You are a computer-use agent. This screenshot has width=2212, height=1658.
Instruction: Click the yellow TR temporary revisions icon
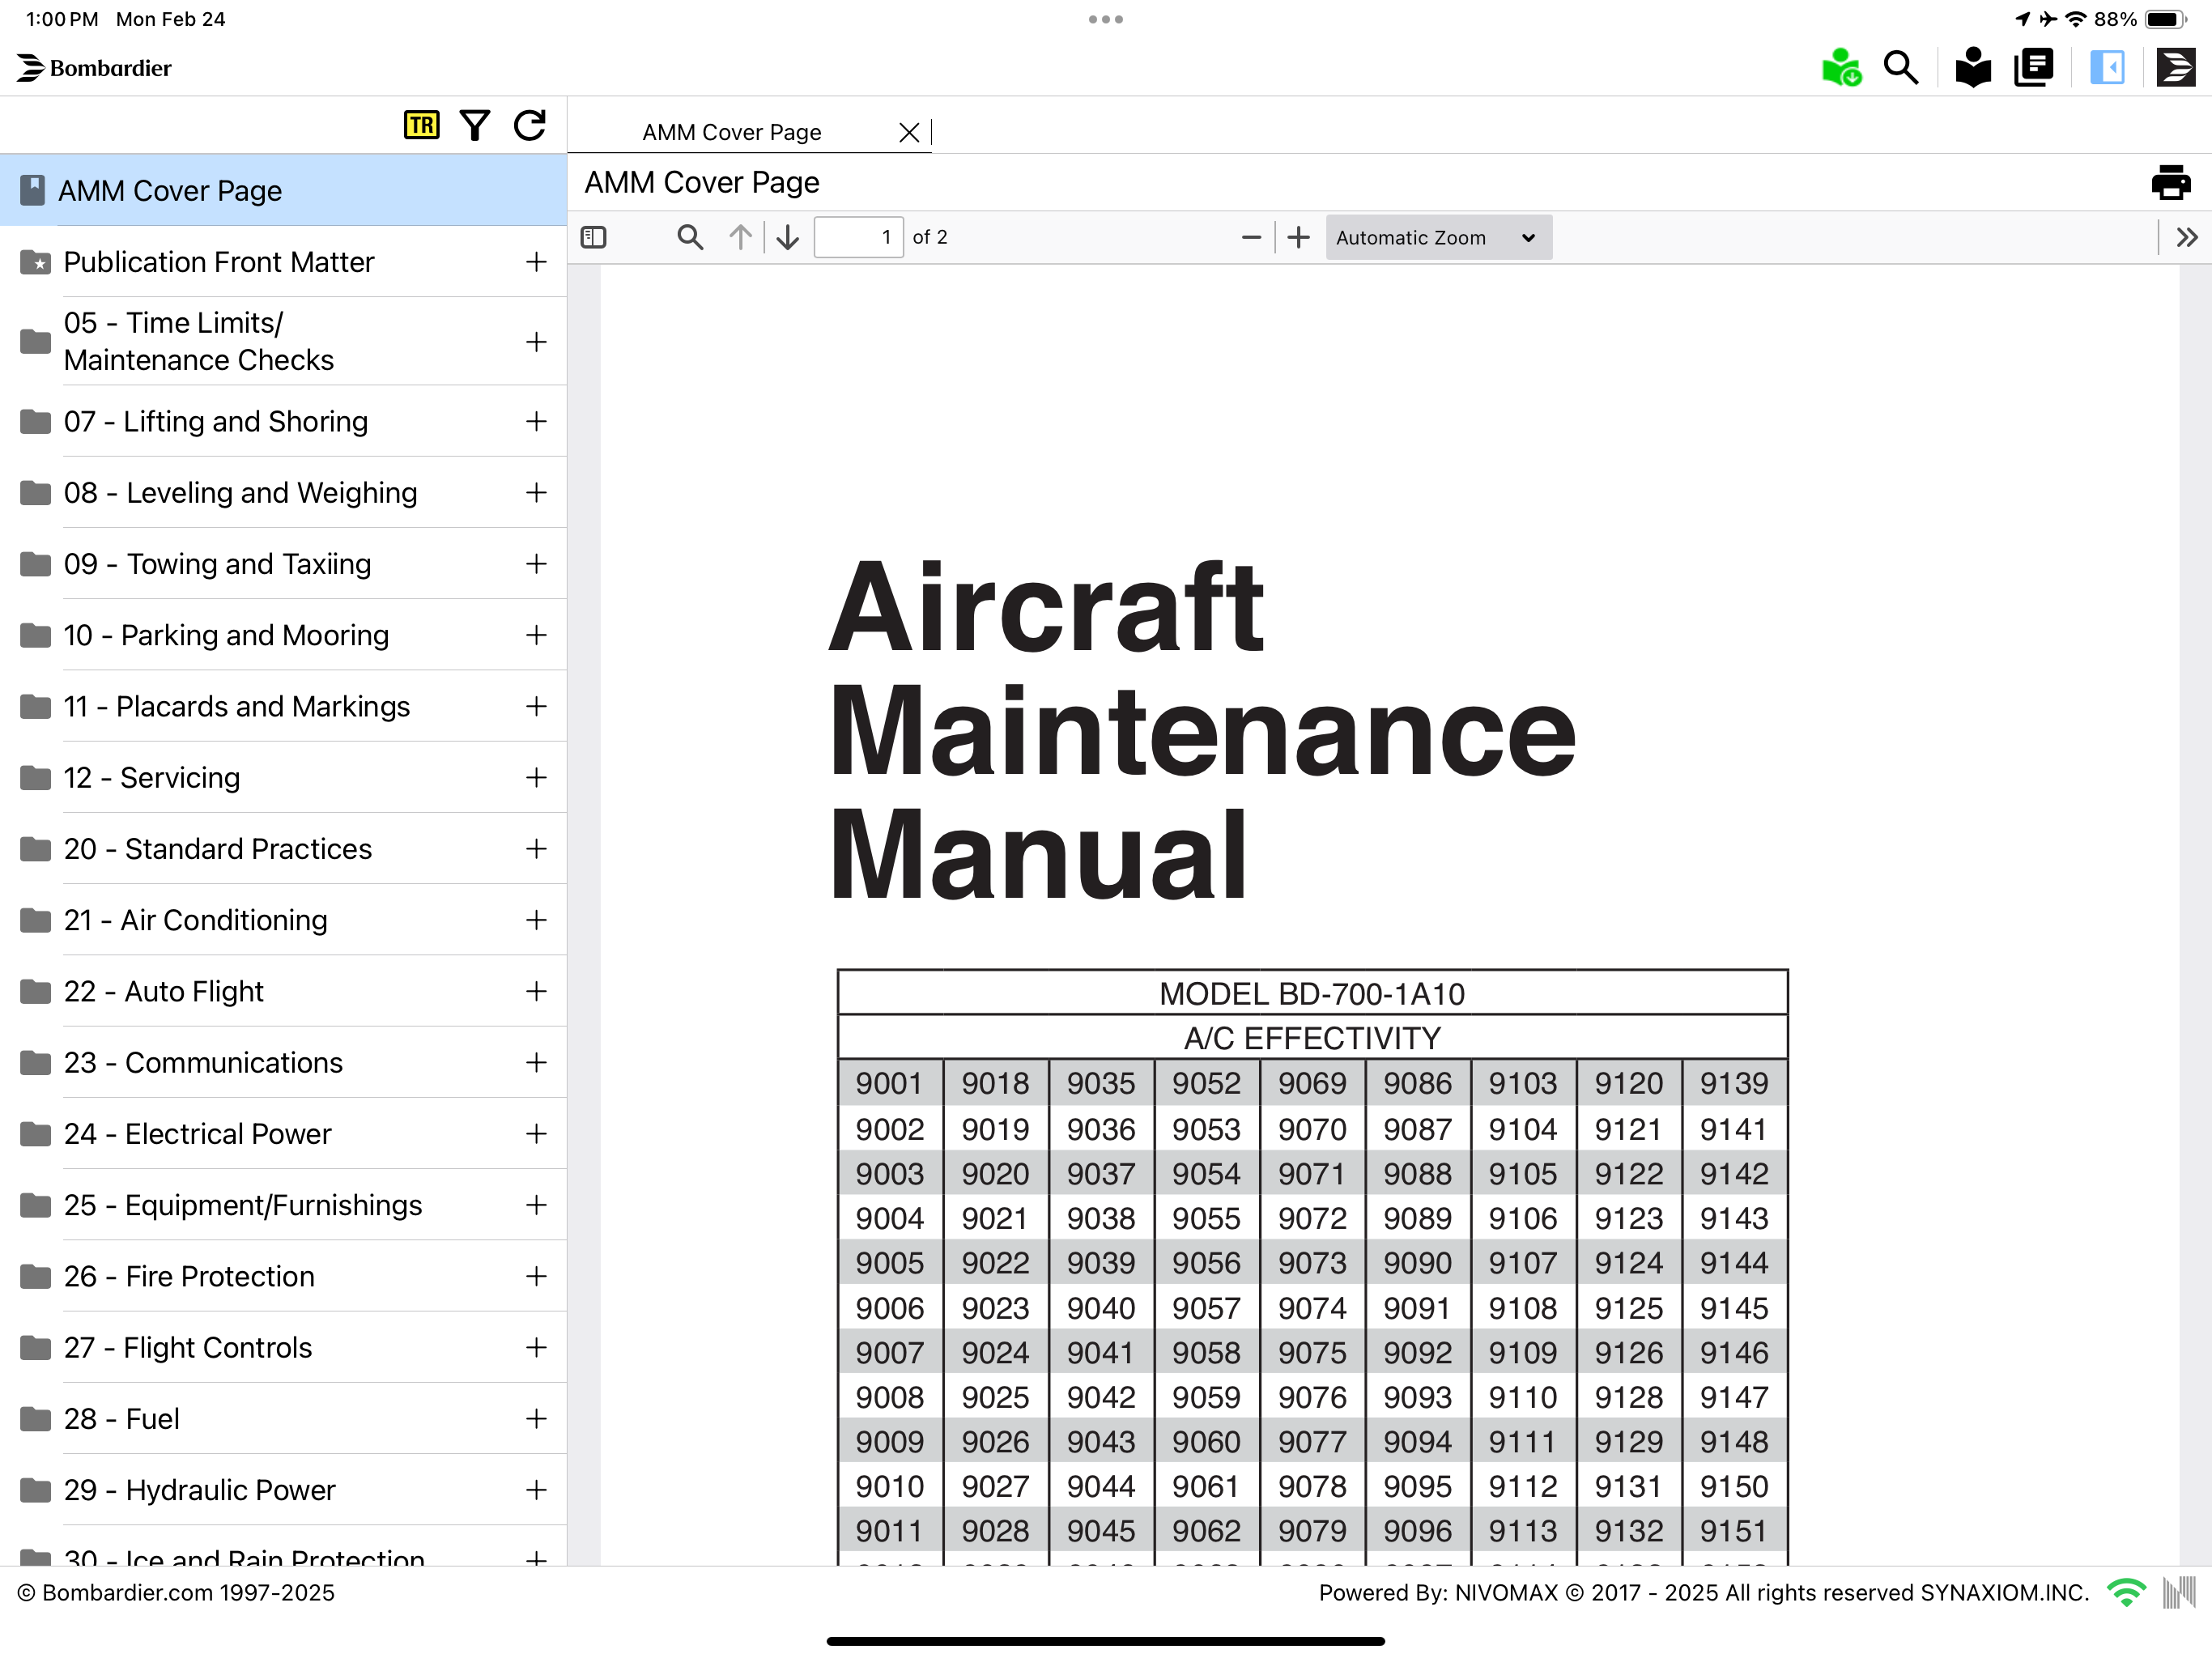point(421,125)
